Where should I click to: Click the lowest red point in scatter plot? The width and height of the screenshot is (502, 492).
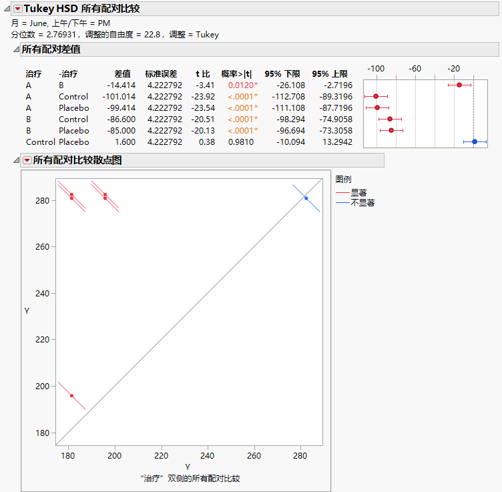coord(71,396)
